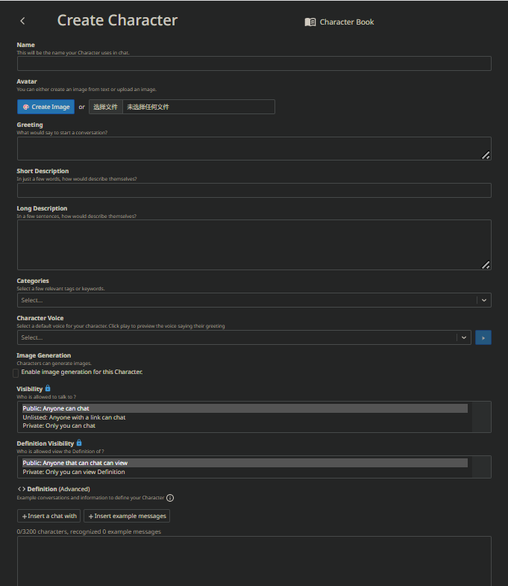Select Public: Anyone can chat option
508x586 pixels.
pos(56,408)
